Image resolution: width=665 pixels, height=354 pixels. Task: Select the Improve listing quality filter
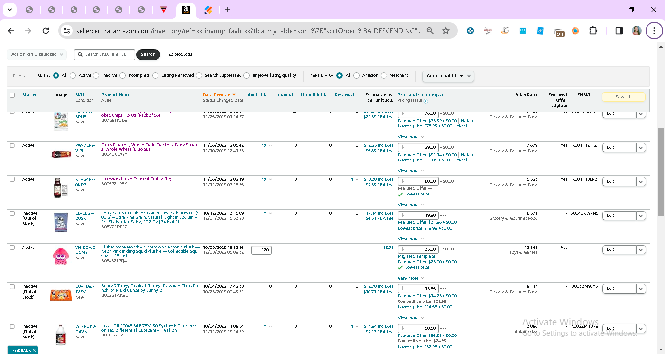click(247, 75)
